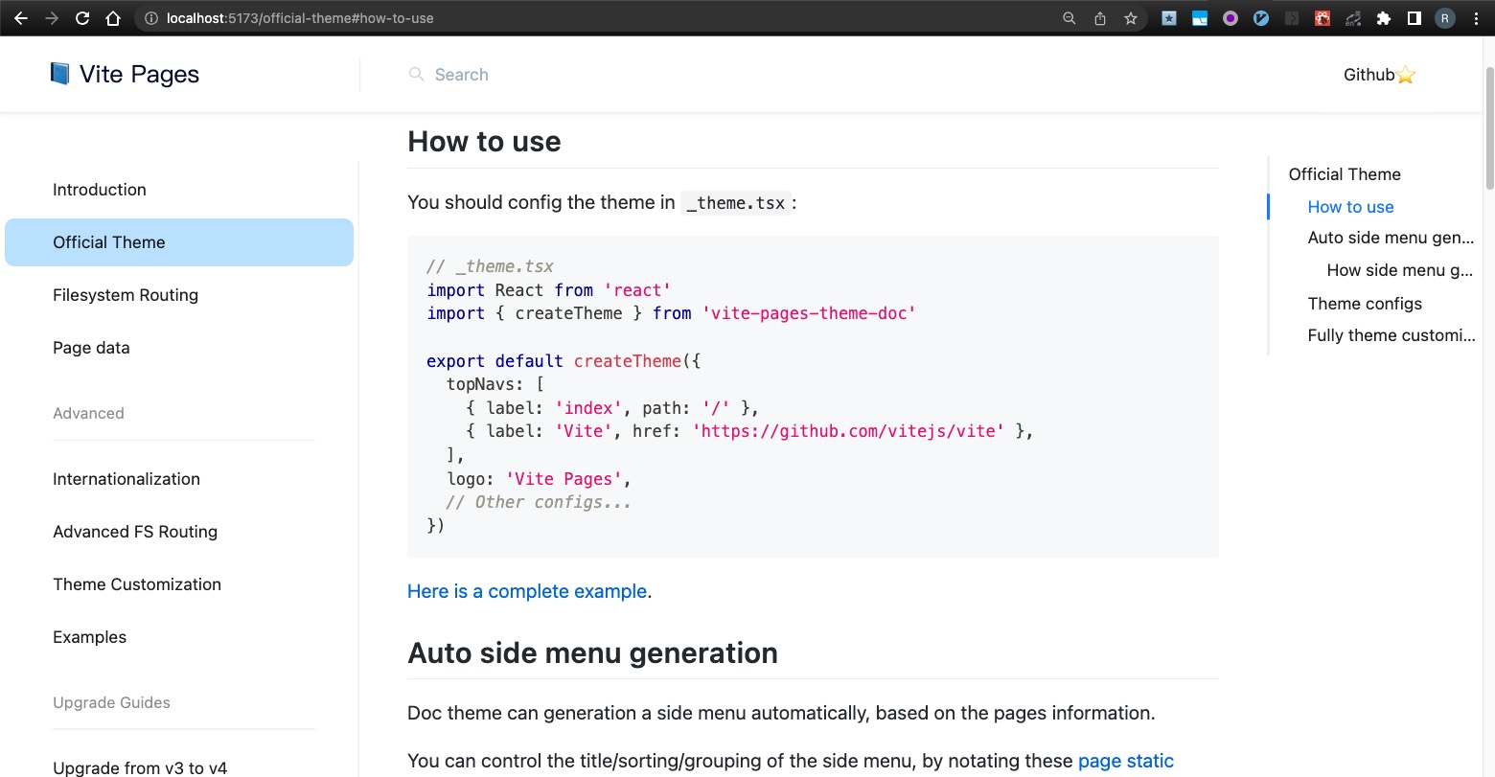This screenshot has height=777, width=1495.
Task: Open Upgrade from v3 to v4
Action: (140, 767)
